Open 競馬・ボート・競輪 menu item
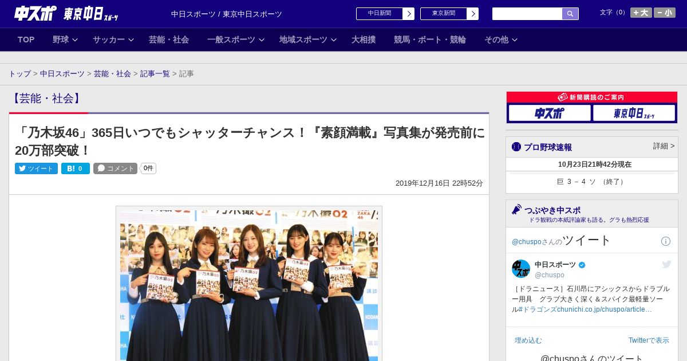Screen dimensions: 687x361 tap(430, 40)
